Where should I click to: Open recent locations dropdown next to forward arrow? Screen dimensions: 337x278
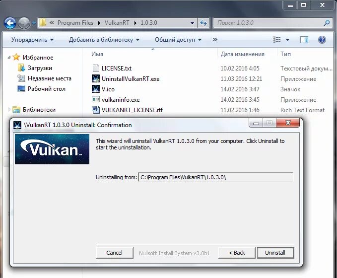click(x=34, y=23)
